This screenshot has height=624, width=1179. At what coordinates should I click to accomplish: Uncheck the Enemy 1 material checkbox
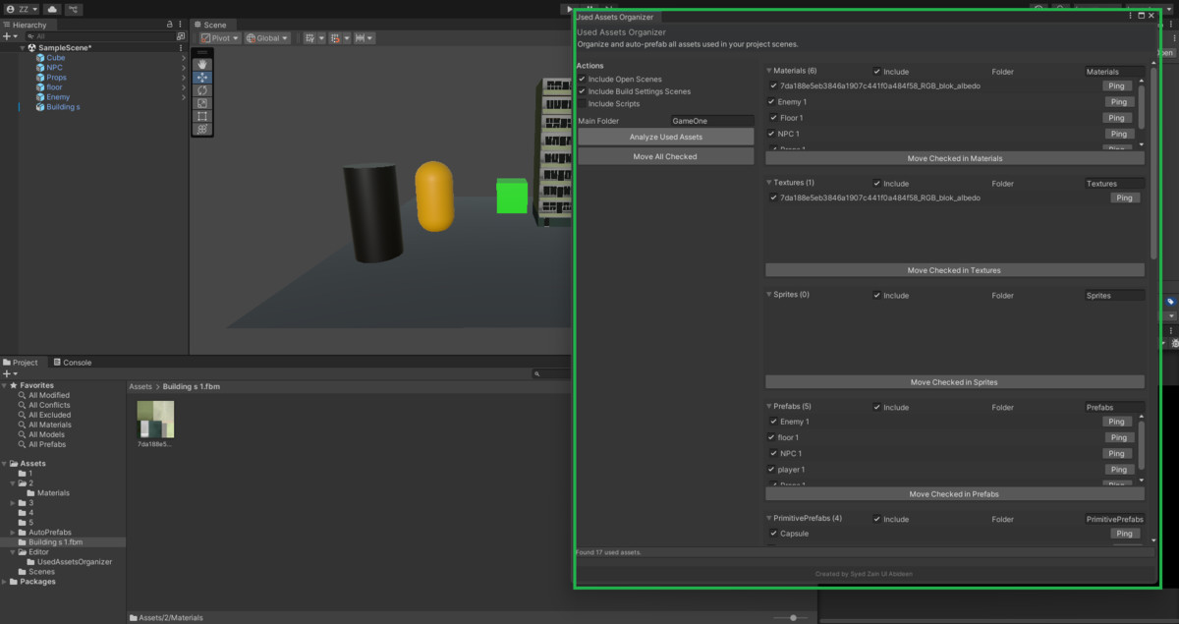772,102
